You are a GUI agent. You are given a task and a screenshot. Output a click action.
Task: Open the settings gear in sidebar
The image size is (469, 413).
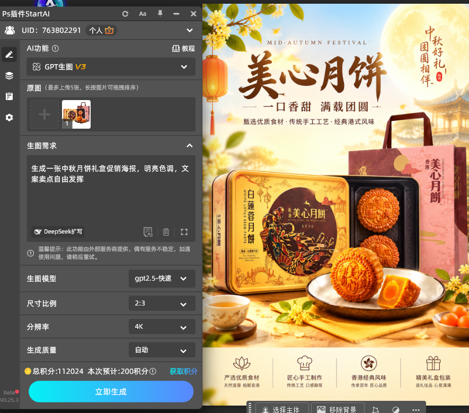(x=9, y=118)
